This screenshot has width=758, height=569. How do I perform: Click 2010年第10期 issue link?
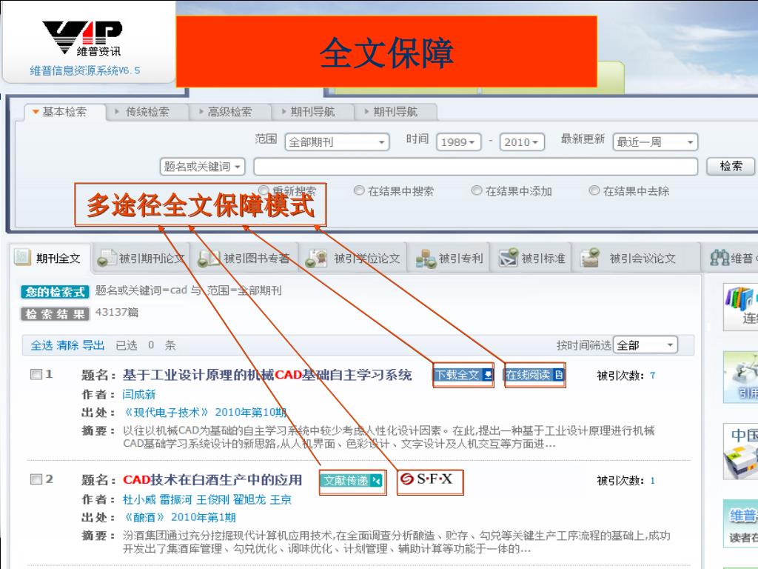tap(251, 412)
